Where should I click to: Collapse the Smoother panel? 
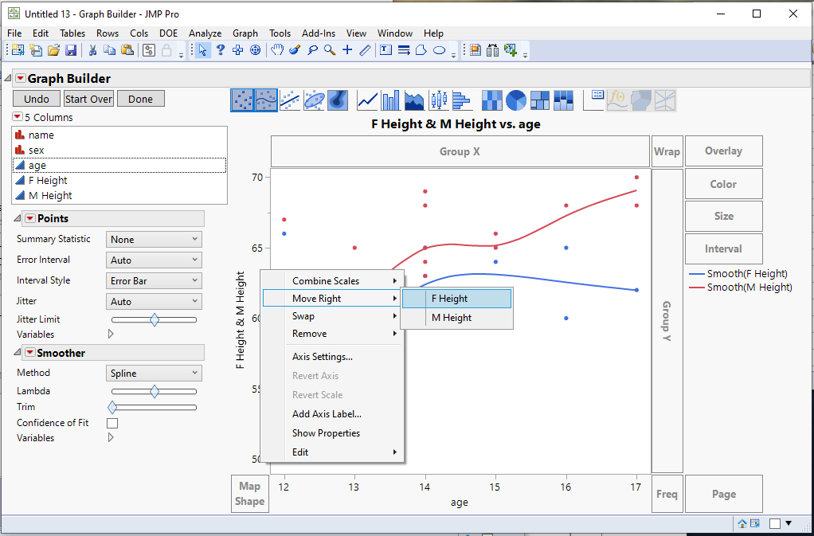click(17, 351)
